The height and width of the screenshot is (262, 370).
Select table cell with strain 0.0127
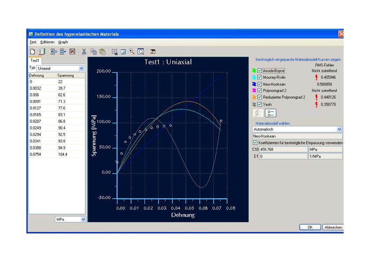(x=43, y=108)
